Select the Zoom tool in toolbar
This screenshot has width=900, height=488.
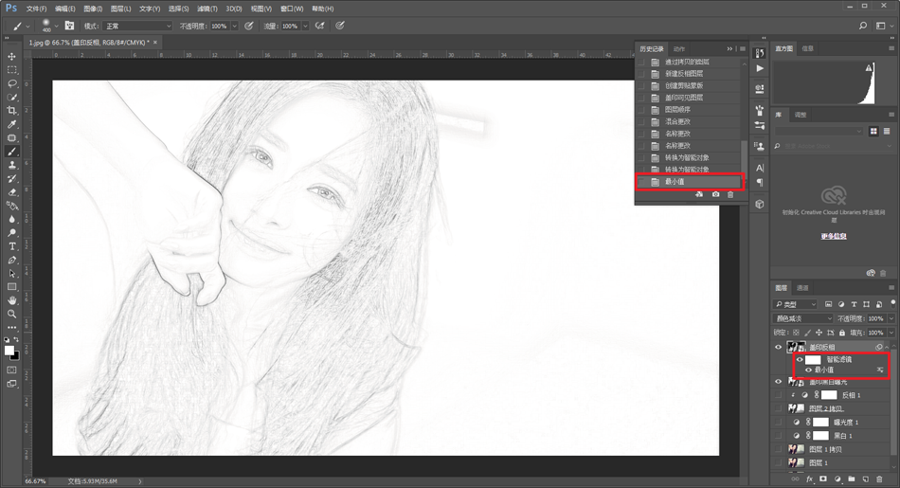point(12,314)
